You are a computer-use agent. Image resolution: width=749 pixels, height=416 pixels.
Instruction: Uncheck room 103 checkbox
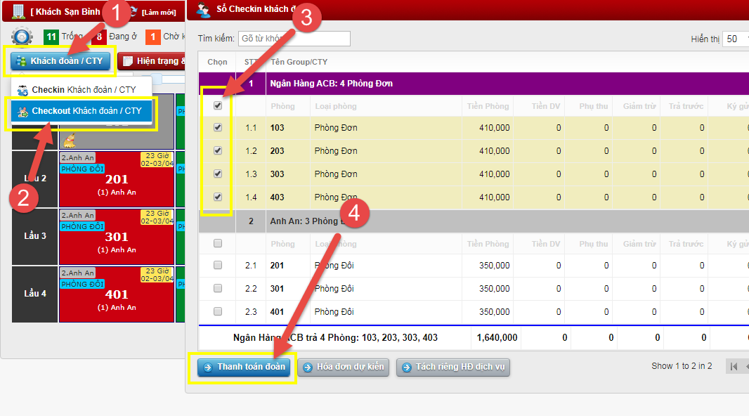coord(218,127)
